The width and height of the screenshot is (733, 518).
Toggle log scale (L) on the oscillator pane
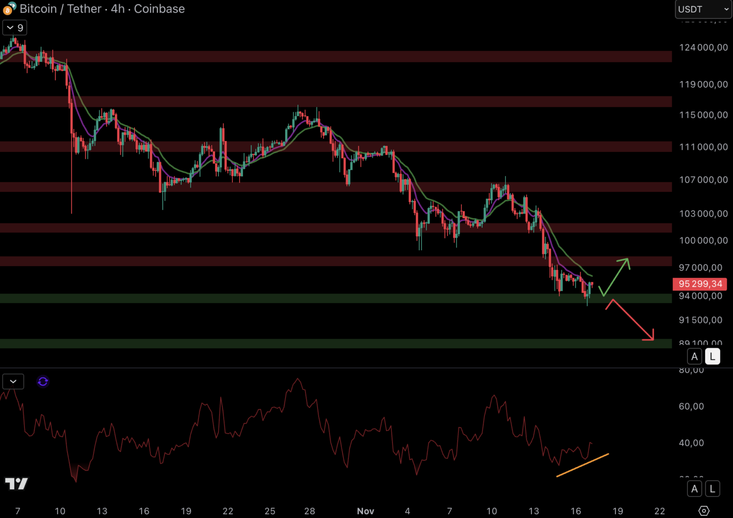712,489
